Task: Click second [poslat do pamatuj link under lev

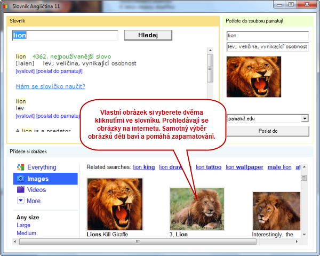Action: pyautogui.click(x=58, y=116)
